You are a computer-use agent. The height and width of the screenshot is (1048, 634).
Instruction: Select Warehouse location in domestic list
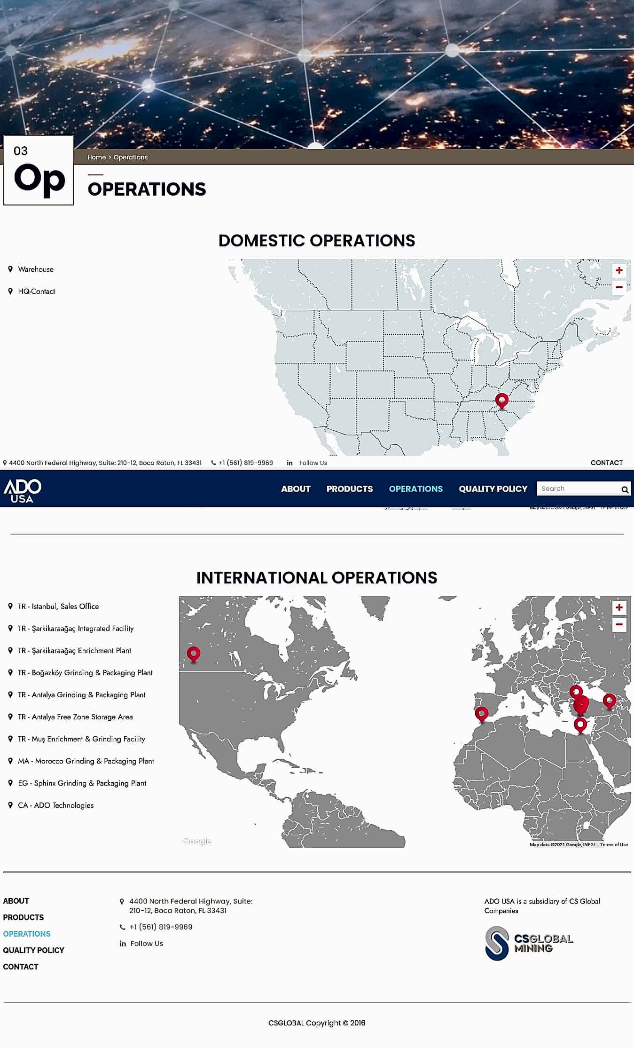click(x=36, y=269)
